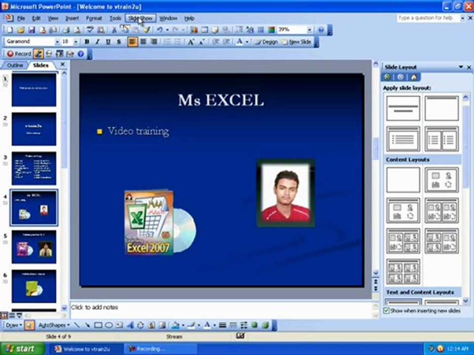Toggle Italic formatting
Screen dimensions: 474x355
pyautogui.click(x=97, y=42)
